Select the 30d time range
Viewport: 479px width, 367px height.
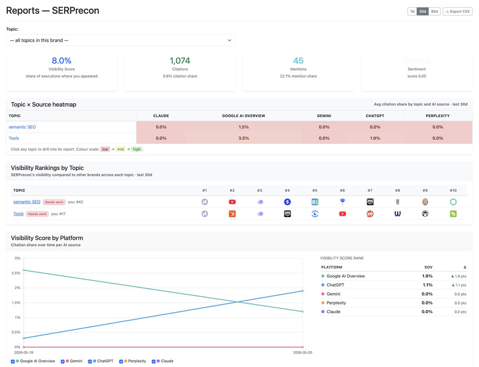[422, 12]
